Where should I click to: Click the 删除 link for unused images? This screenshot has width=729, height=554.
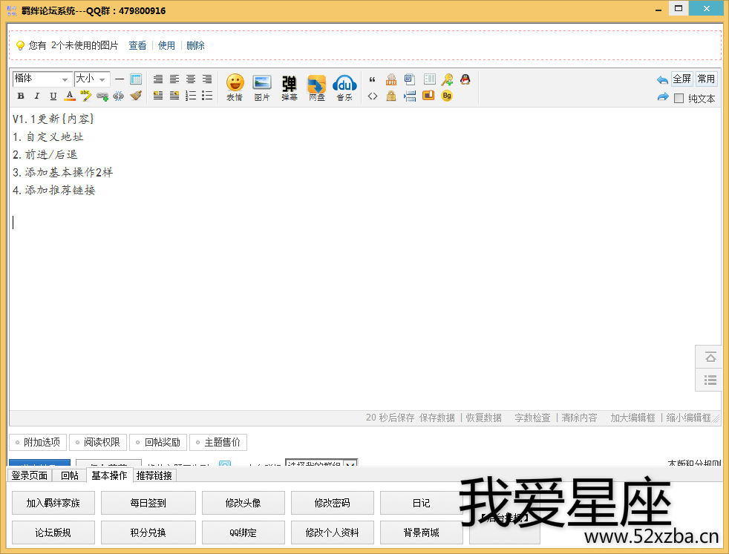click(195, 45)
